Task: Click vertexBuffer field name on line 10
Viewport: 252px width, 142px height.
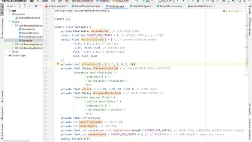Action: [100, 31]
